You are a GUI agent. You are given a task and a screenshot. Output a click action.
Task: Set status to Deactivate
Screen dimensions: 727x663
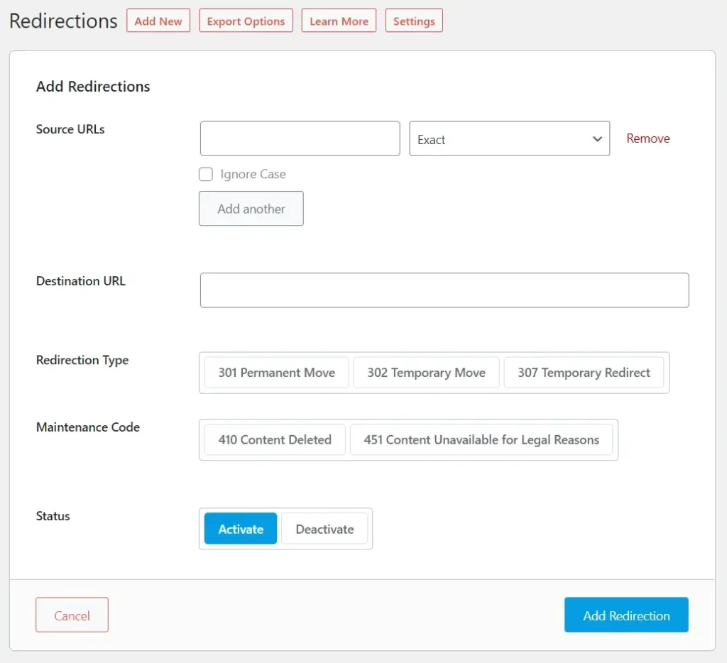[x=324, y=529]
